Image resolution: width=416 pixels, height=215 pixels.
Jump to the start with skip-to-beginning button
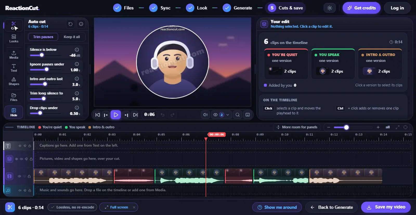pyautogui.click(x=97, y=115)
